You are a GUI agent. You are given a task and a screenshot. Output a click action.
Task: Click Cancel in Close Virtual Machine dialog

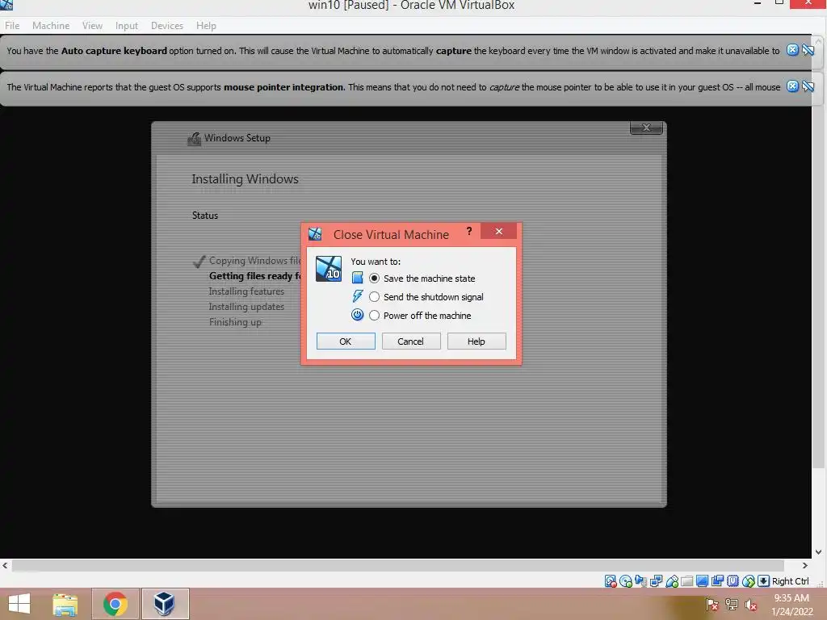[410, 341]
